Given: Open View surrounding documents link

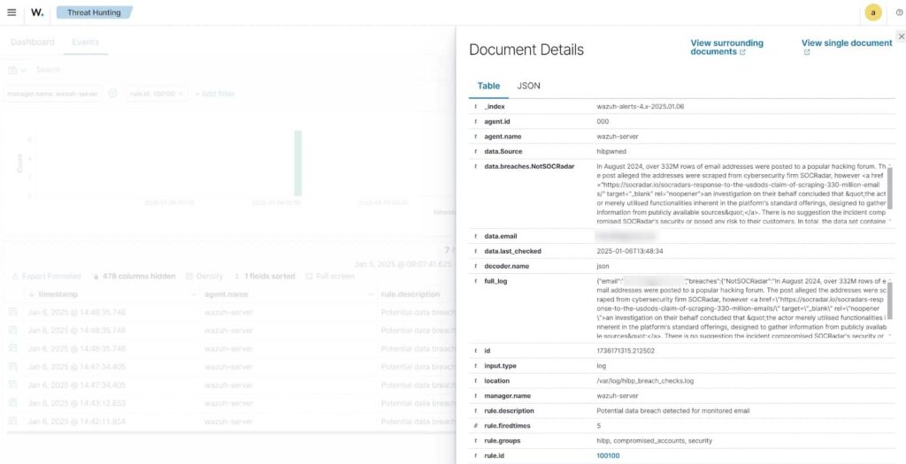Looking at the screenshot, I should (726, 48).
